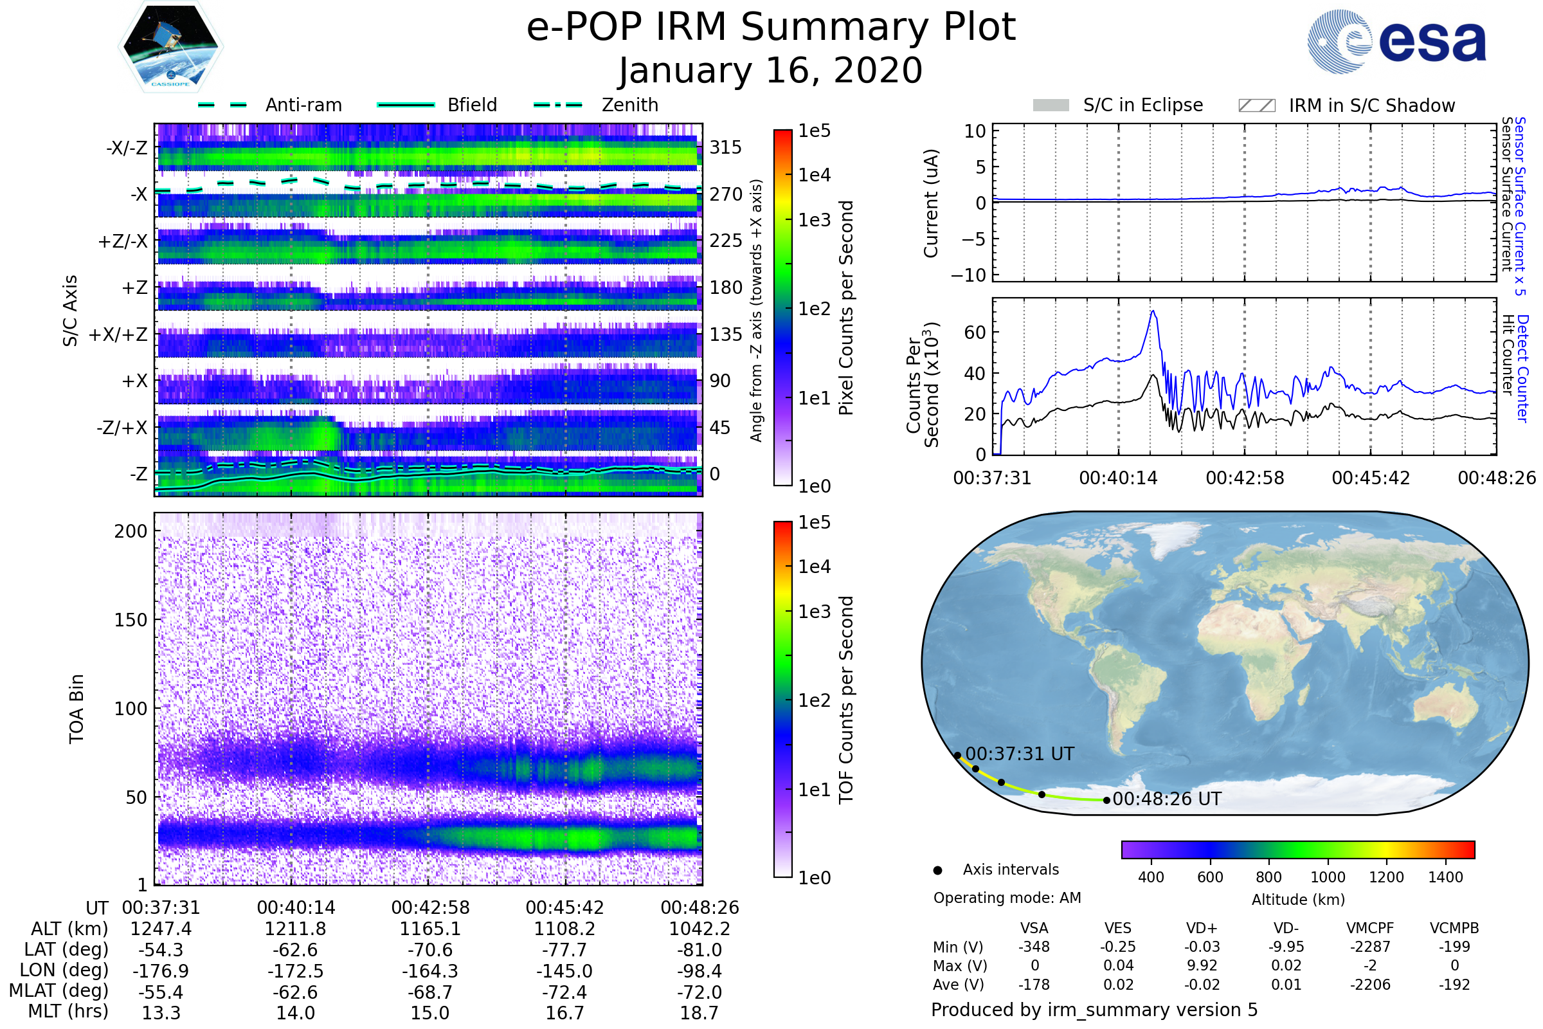The width and height of the screenshot is (1543, 1029).
Task: Click the e-POP IRM Summary Plot title
Action: (771, 28)
